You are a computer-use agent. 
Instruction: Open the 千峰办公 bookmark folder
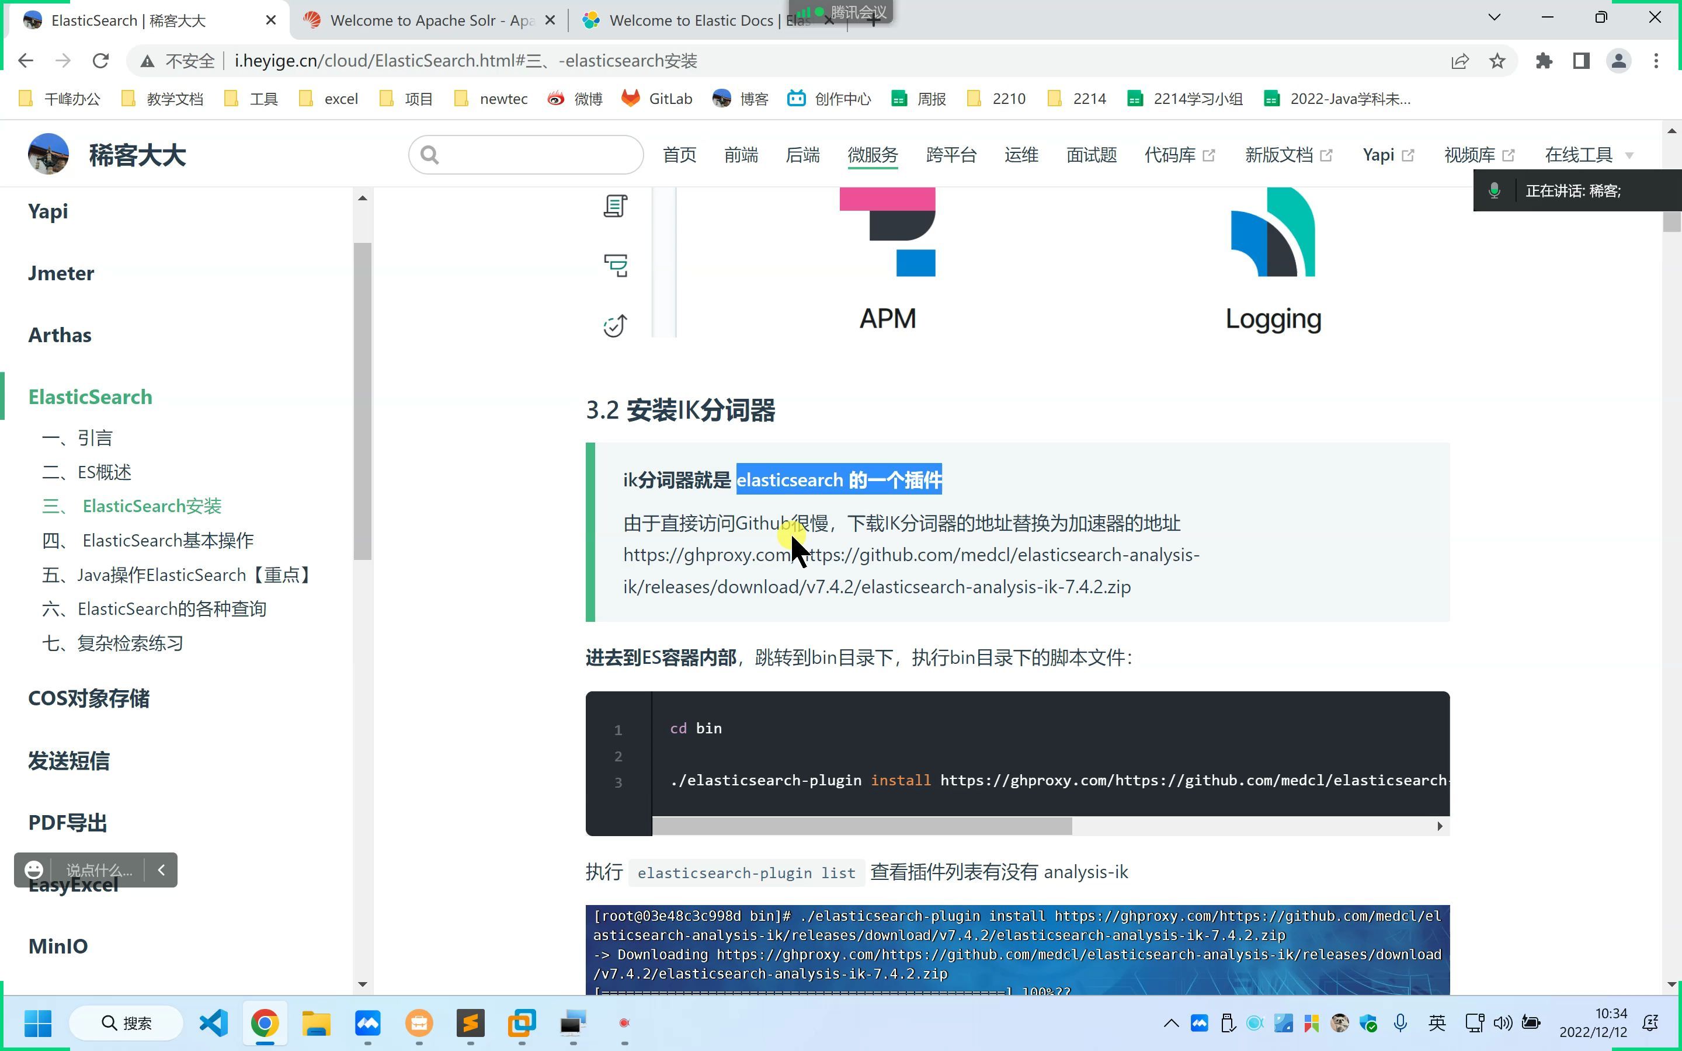59,99
